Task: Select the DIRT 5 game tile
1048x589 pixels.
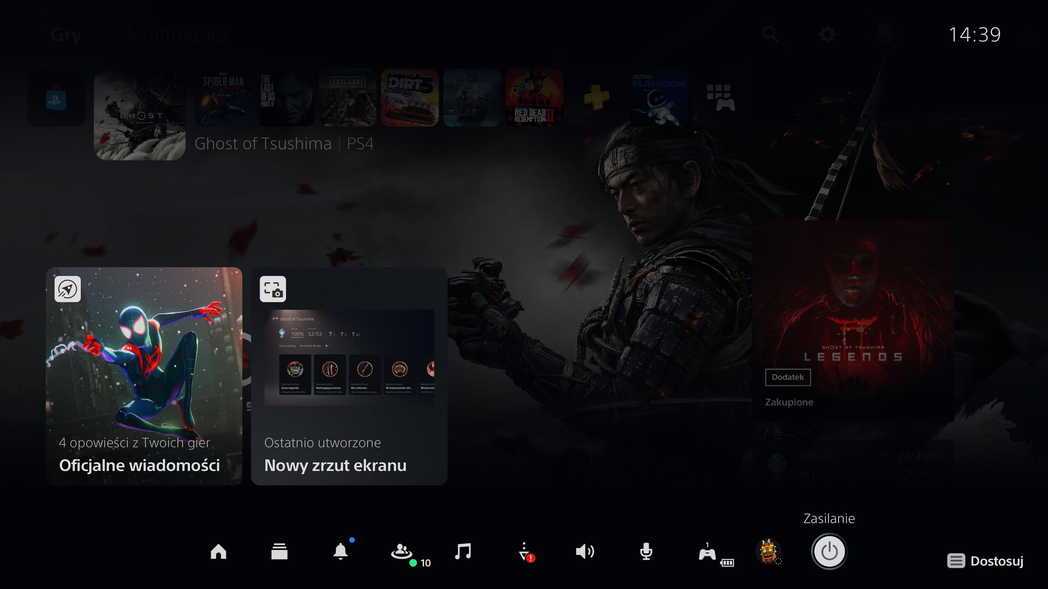Action: [410, 98]
